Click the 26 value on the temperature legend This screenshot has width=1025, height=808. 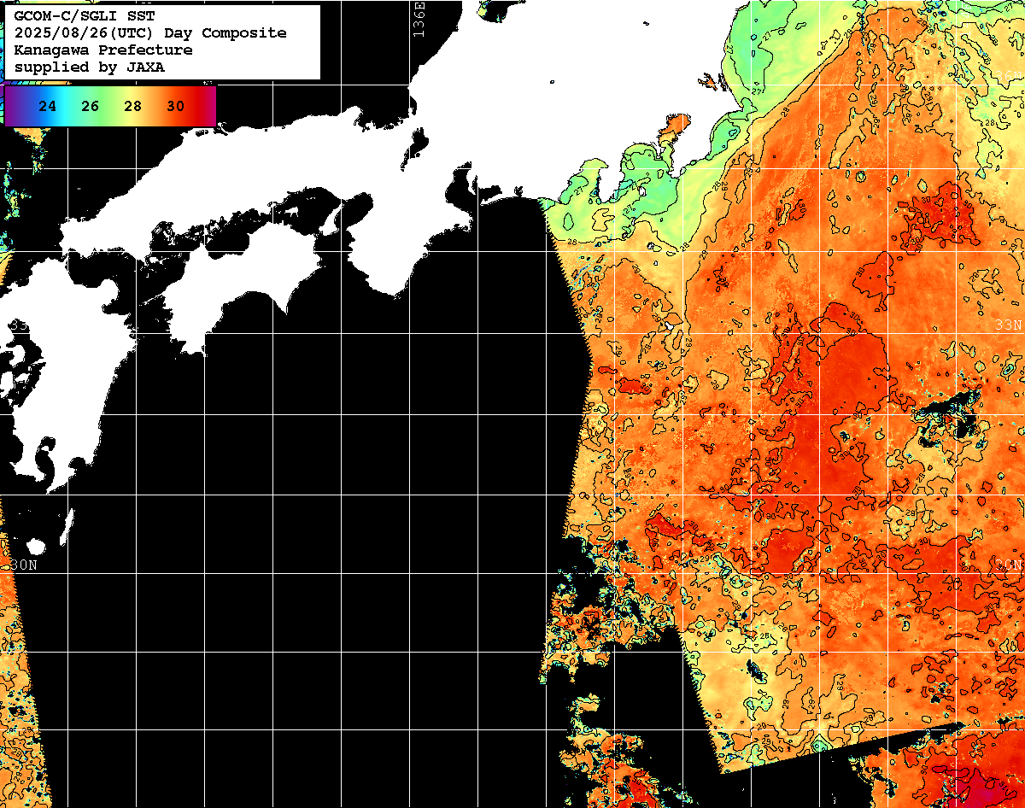point(91,107)
